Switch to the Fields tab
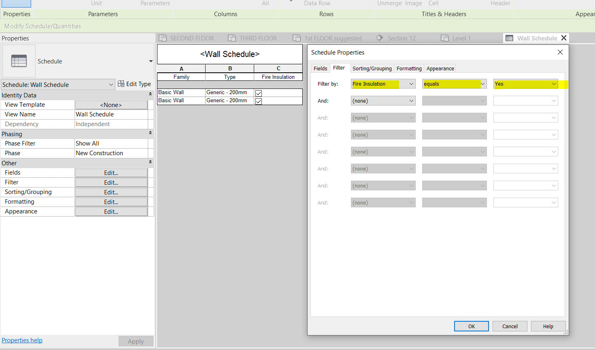Screen dimensions: 595x350 click(x=320, y=68)
